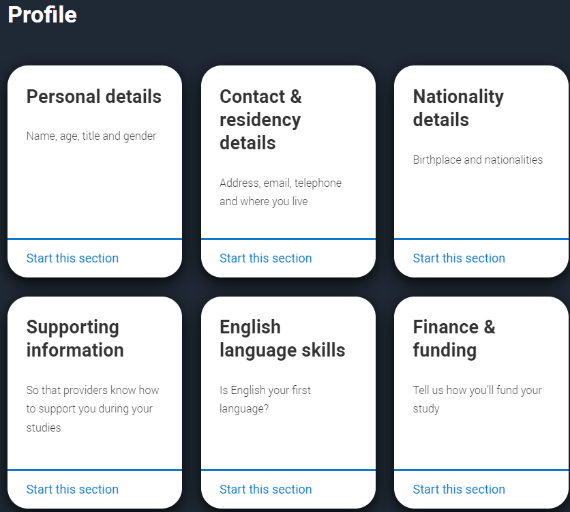Select the 'Birthplace and nationalities' description
This screenshot has width=570, height=512.
[478, 160]
